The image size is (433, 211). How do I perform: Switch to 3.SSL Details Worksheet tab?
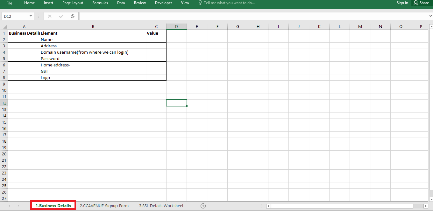[x=161, y=206]
